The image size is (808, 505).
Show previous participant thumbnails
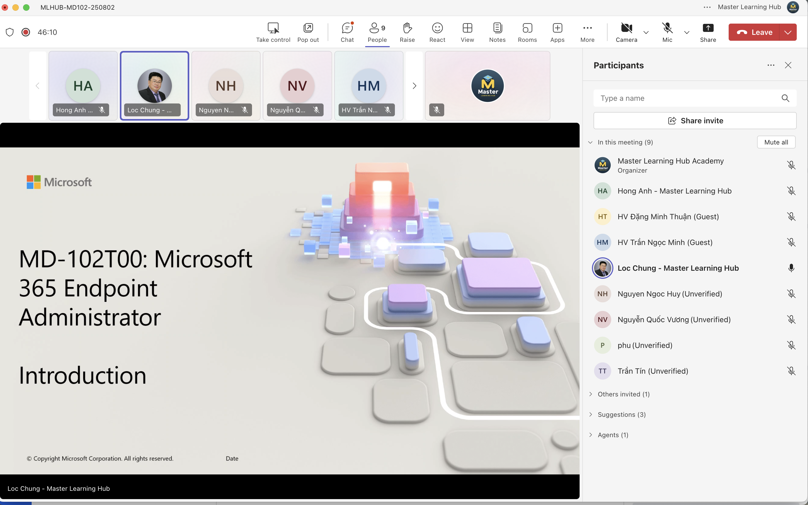38,86
